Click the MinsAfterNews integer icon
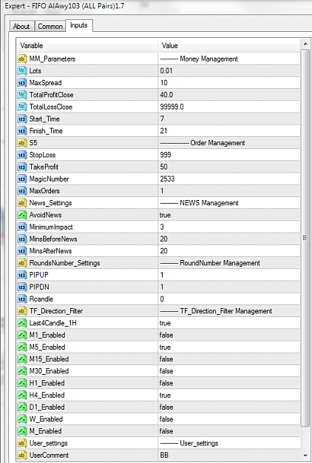Image resolution: width=312 pixels, height=463 pixels. 22,251
